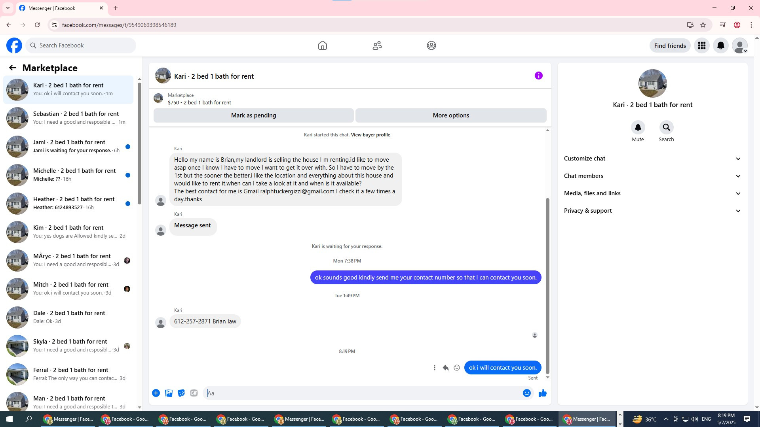Choose a sticker icon in composer
This screenshot has height=427, width=760.
[x=181, y=393]
